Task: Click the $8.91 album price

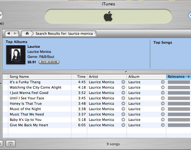Action: pyautogui.click(x=32, y=62)
